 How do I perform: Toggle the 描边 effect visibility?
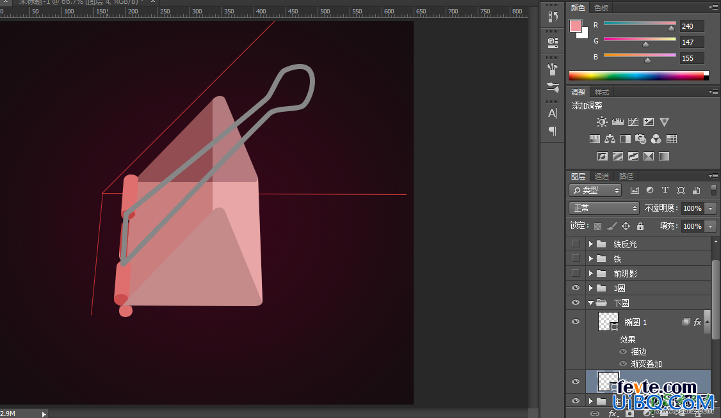[x=623, y=352]
